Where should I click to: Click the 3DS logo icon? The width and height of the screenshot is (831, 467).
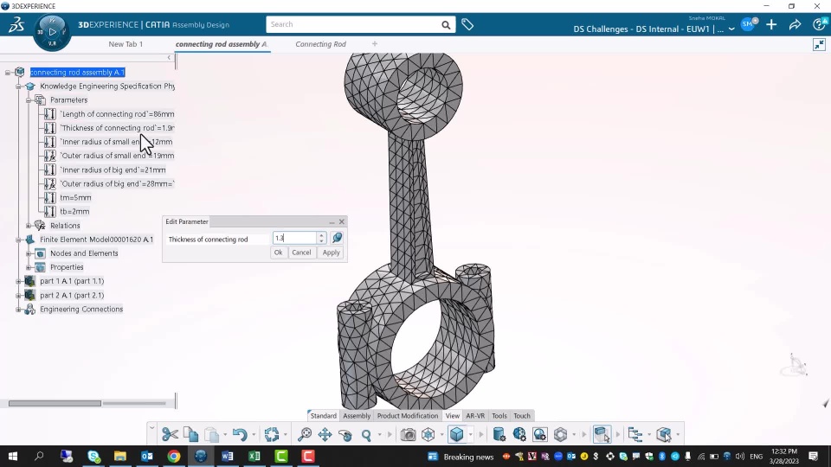16,24
